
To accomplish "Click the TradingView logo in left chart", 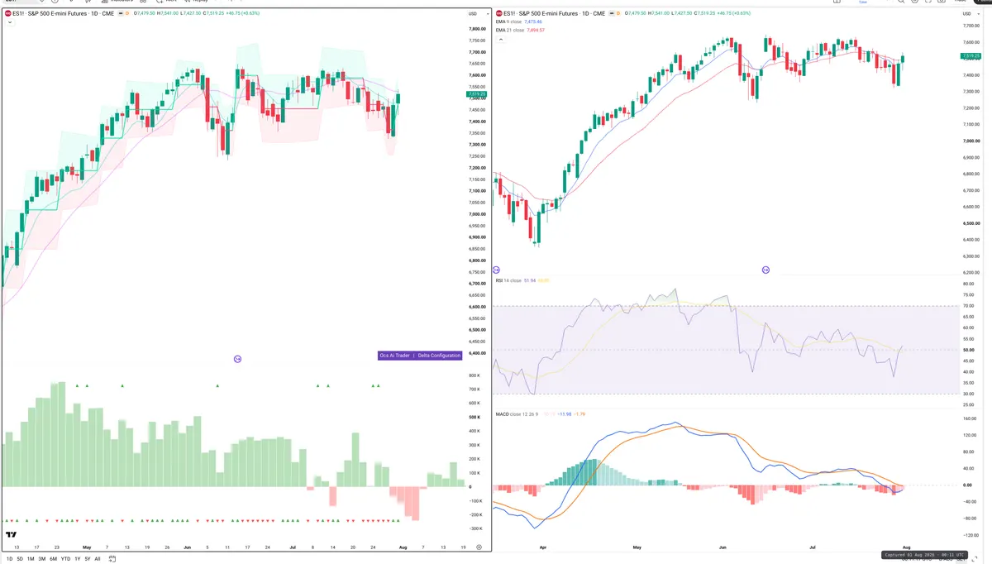I will click(x=11, y=535).
